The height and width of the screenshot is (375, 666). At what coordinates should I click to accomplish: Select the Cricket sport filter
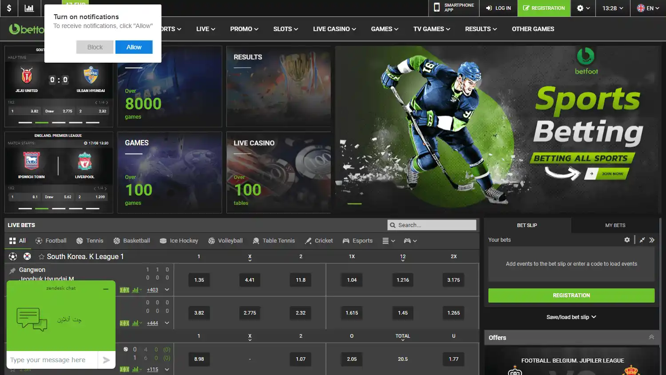coord(319,241)
